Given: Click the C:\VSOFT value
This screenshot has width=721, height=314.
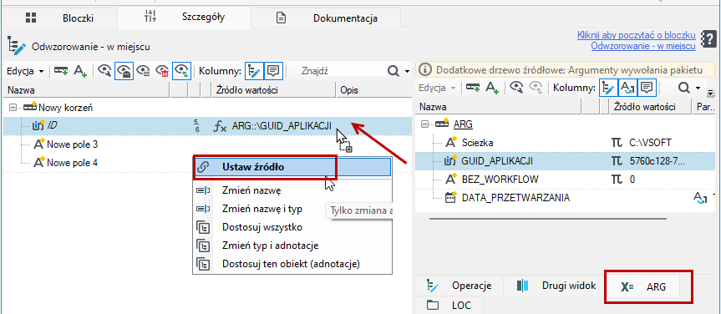Looking at the screenshot, I should (650, 143).
